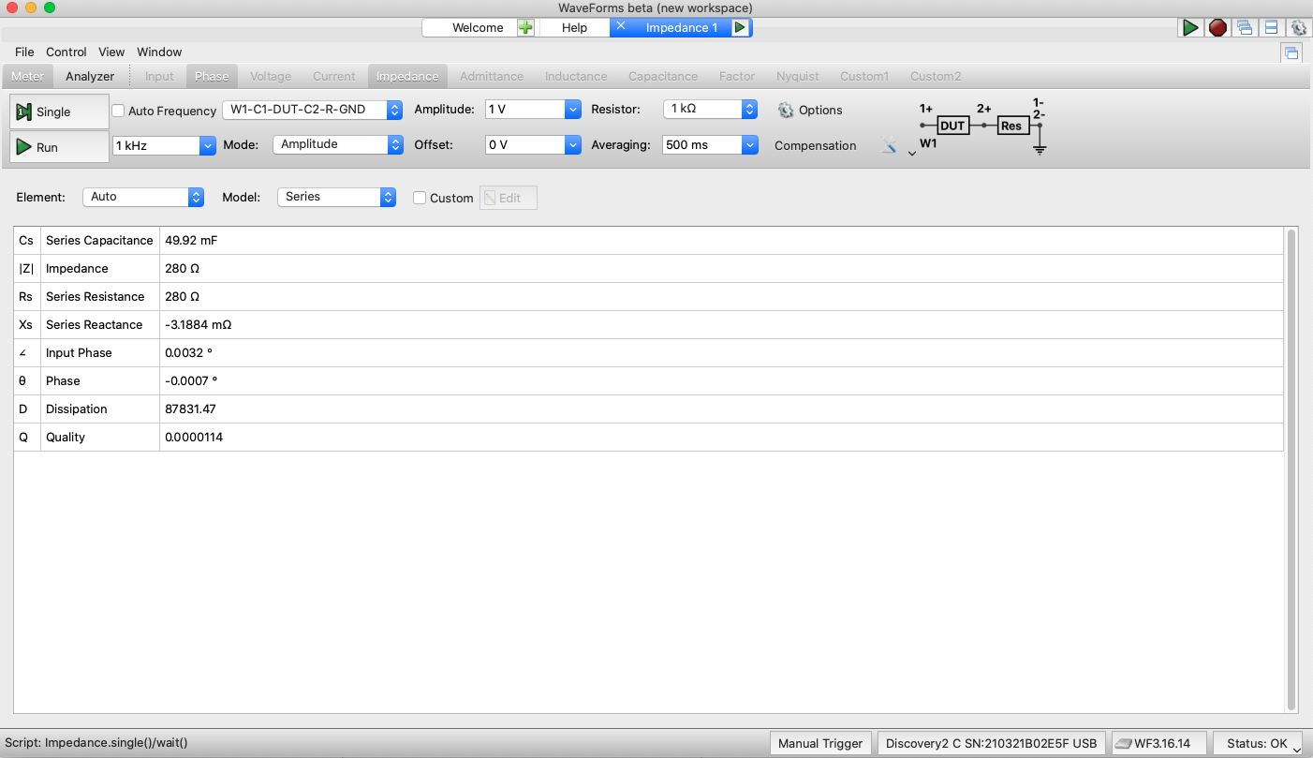Viewport: 1313px width, 758px height.
Task: Click the Manual Trigger button
Action: pos(820,744)
